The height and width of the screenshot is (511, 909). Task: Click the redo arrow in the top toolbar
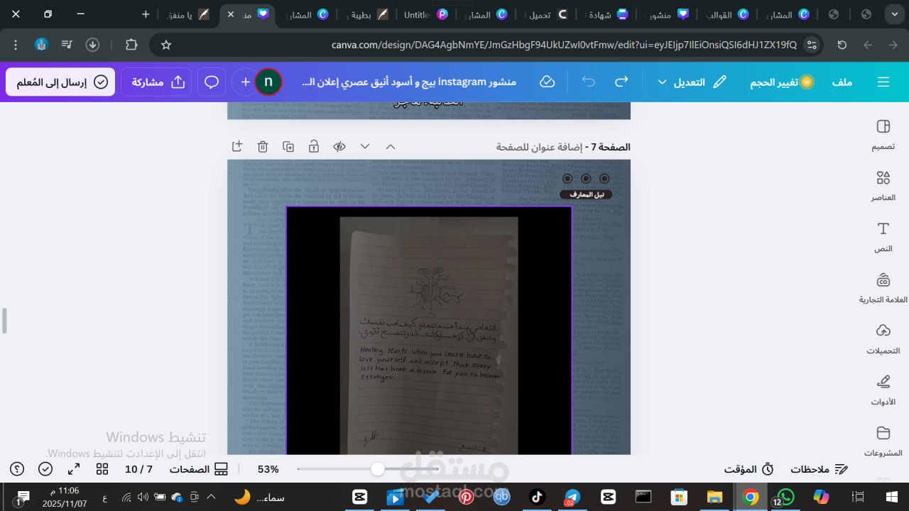coord(621,82)
